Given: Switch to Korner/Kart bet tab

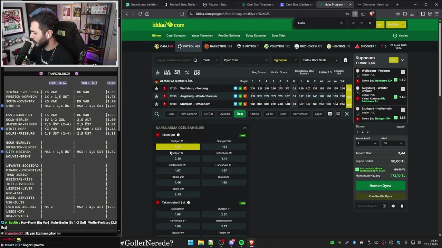Looking at the screenshot, I should tap(300, 114).
